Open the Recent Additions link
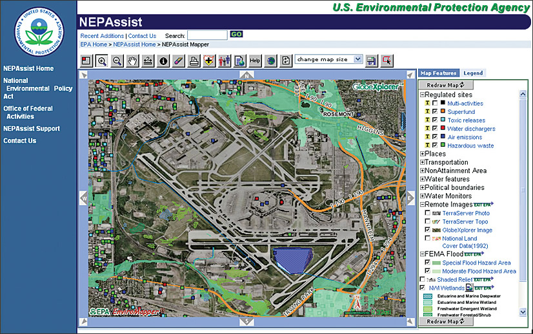This screenshot has height=334, width=533. [102, 36]
